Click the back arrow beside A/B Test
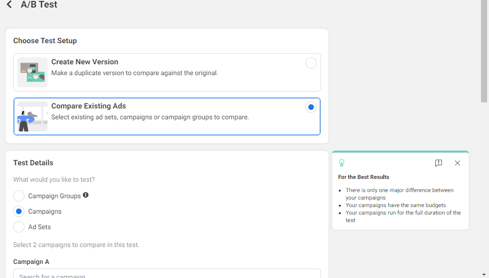489x278 pixels. click(9, 5)
